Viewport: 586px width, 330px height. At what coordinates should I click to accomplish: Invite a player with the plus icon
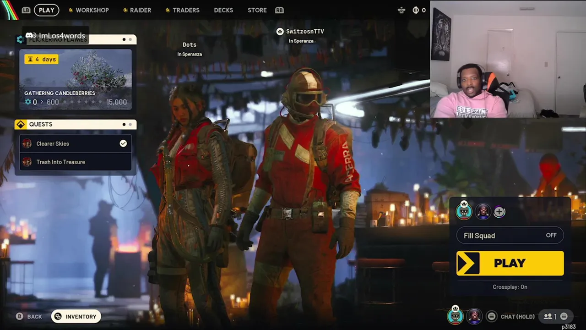point(499,212)
